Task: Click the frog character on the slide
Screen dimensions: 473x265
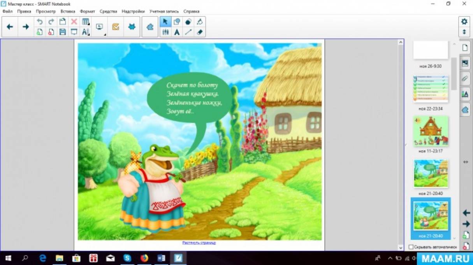Action: 153,188
